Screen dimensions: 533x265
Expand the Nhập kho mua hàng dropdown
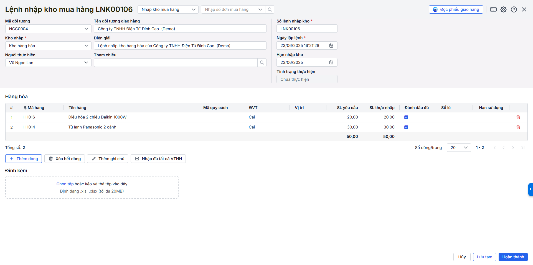[168, 9]
